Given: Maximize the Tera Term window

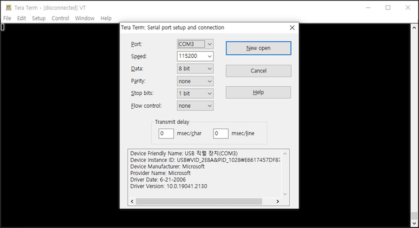Looking at the screenshot, I should coord(388,7).
